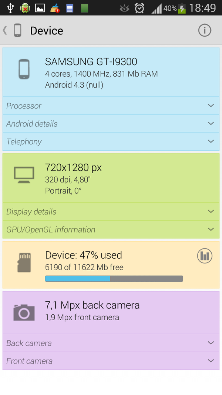Open the alarm clock icon in the status bar
This screenshot has width=222, height=395.
pyautogui.click(x=139, y=7)
